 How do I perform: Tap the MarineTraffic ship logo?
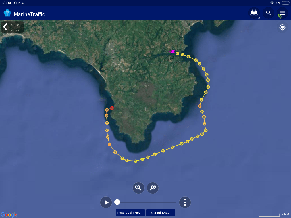click(7, 13)
